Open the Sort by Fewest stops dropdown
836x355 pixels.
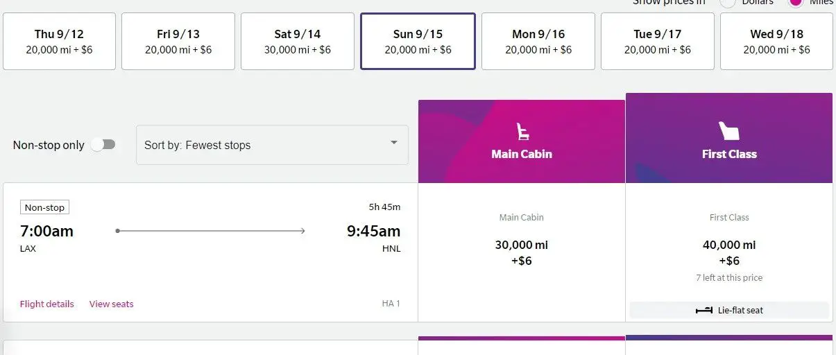[x=272, y=145]
